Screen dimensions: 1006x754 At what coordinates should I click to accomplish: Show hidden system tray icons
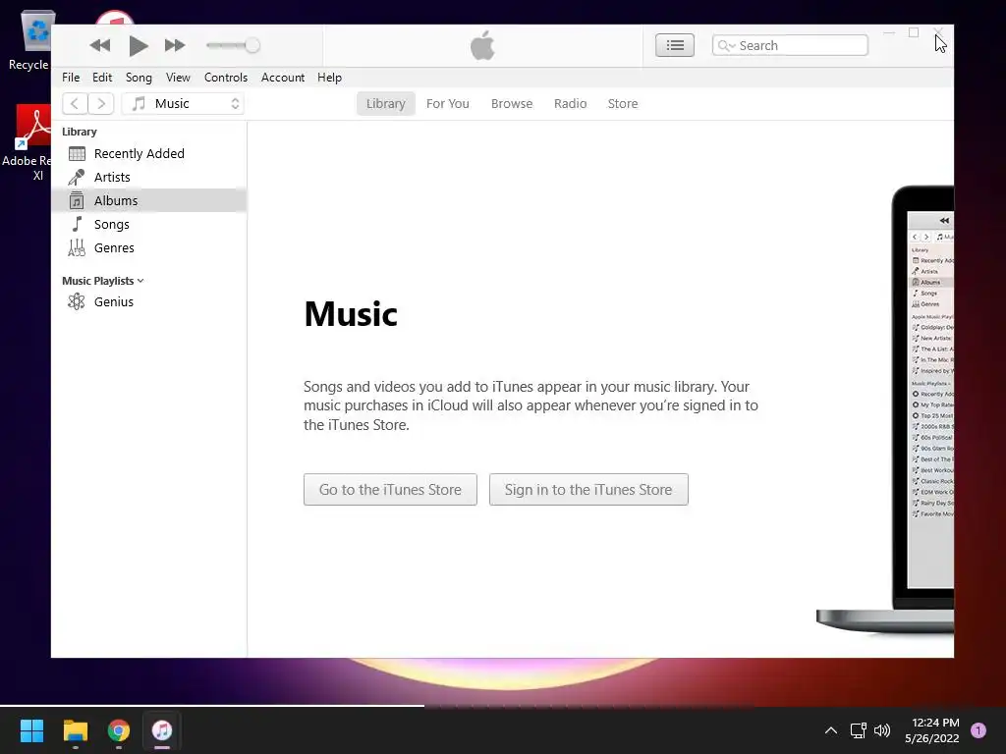click(831, 730)
